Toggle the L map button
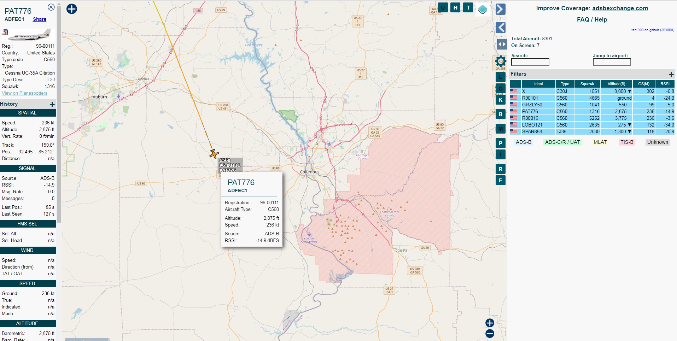The image size is (677, 341). (x=500, y=77)
